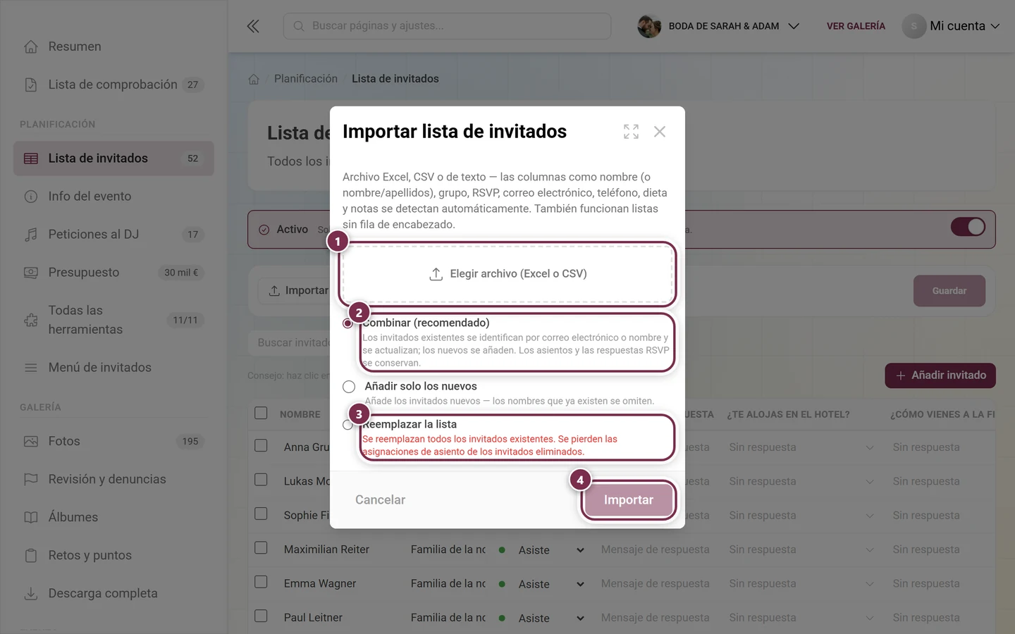Viewport: 1015px width, 634px height.
Task: Click the Fotos image icon
Action: coord(31,442)
